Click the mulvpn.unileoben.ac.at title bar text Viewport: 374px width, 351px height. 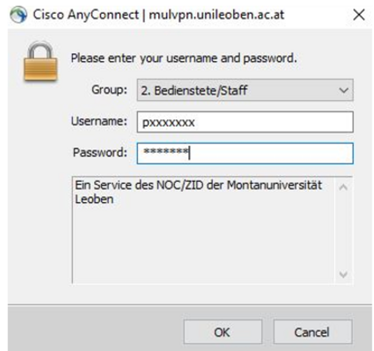(217, 14)
